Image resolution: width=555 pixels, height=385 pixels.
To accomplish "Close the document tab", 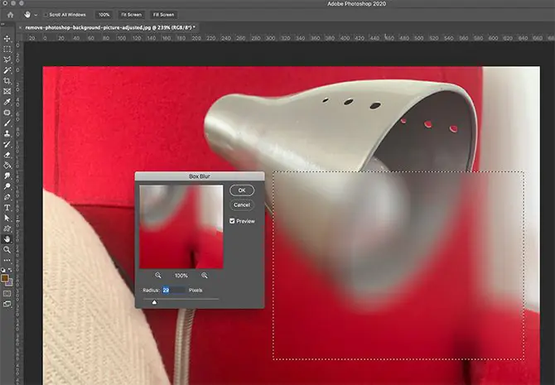I will [21, 26].
